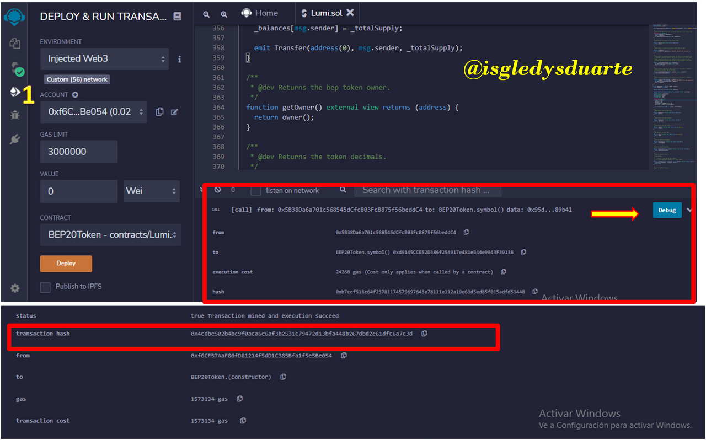Viewport: 706px width, 440px height.
Task: Click the 'true Transaction mined and execution succeed' status text
Action: coord(265,316)
